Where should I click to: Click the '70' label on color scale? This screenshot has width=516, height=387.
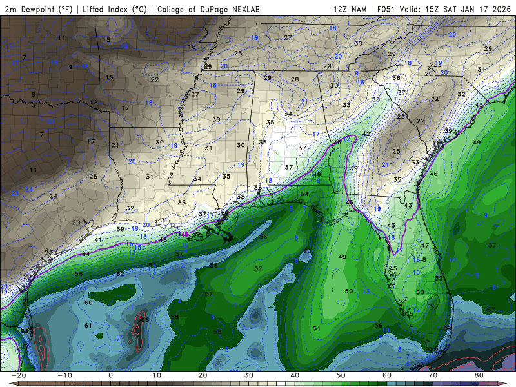pyautogui.click(x=433, y=375)
